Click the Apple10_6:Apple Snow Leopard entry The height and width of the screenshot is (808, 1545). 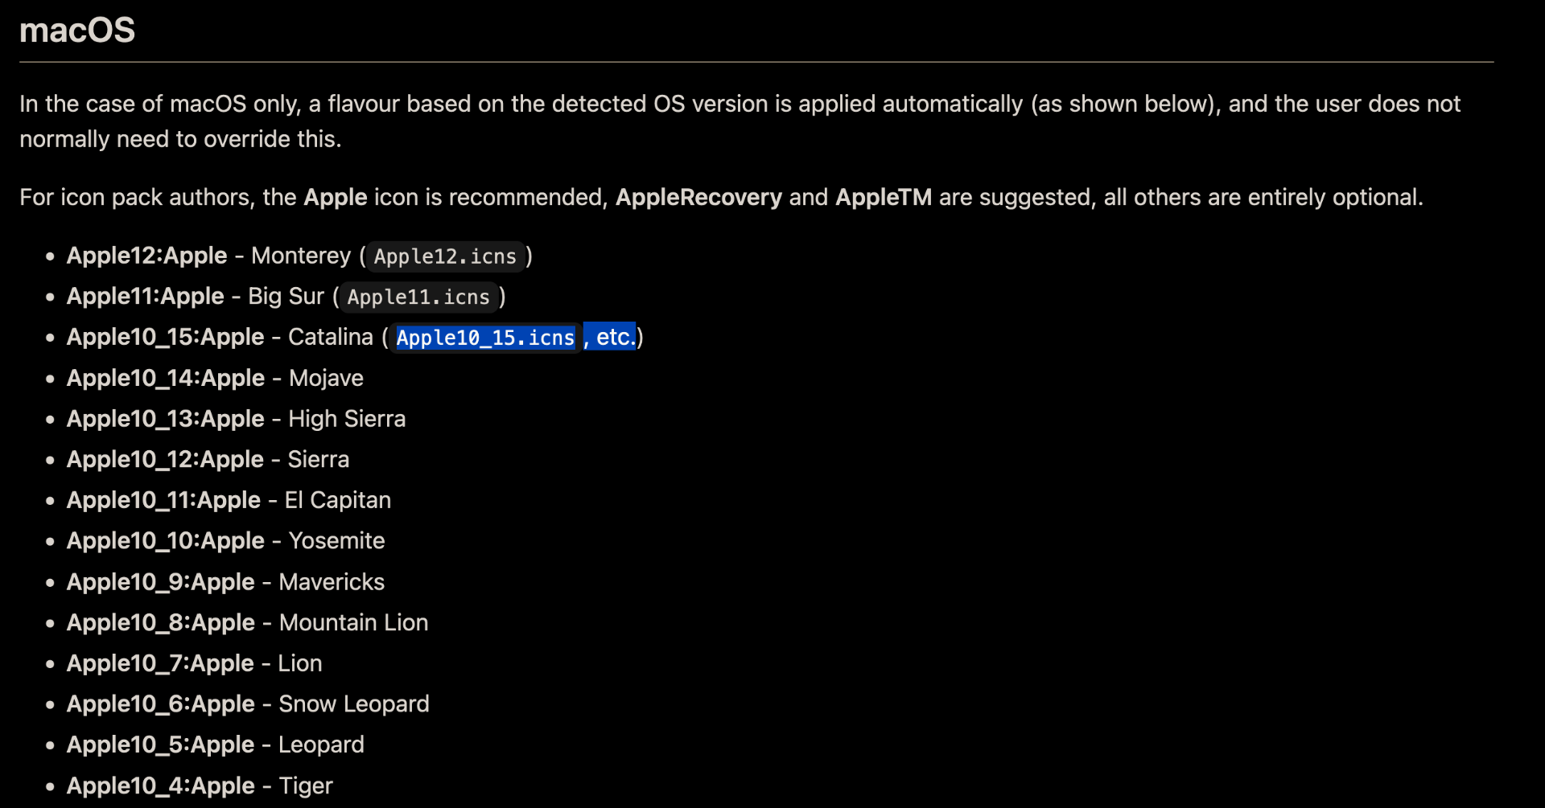pyautogui.click(x=248, y=703)
